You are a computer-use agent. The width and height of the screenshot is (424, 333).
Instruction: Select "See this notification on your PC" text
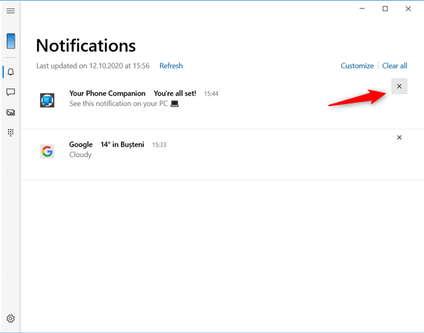(x=118, y=103)
